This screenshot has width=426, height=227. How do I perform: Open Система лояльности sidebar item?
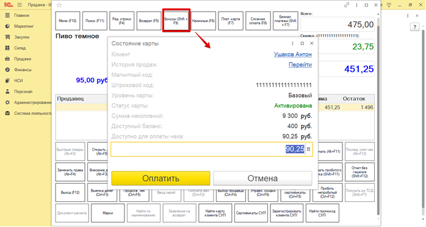(28, 113)
